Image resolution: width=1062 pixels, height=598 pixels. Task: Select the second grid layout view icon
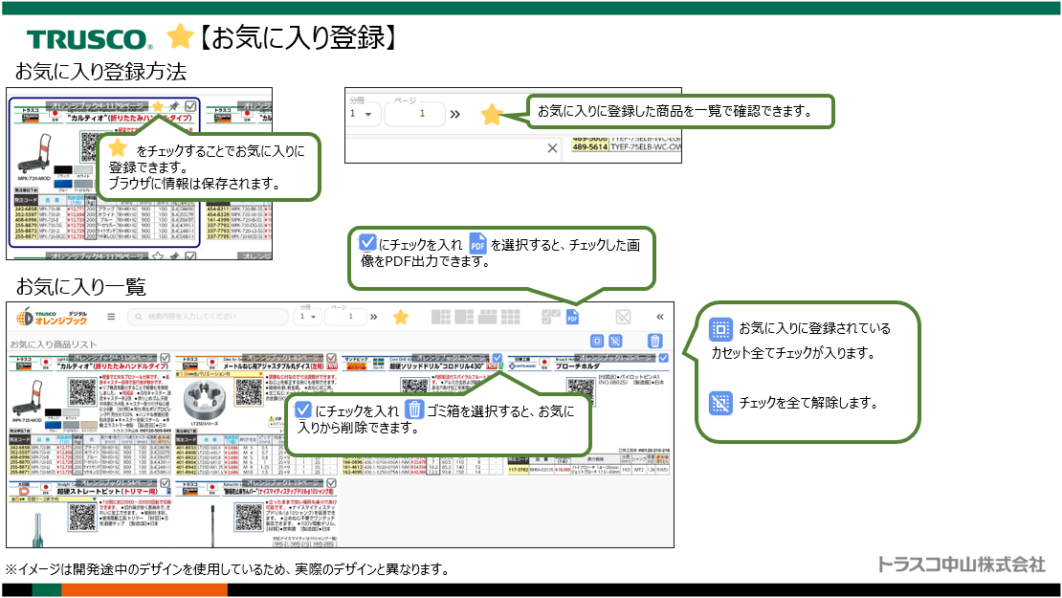coord(464,317)
